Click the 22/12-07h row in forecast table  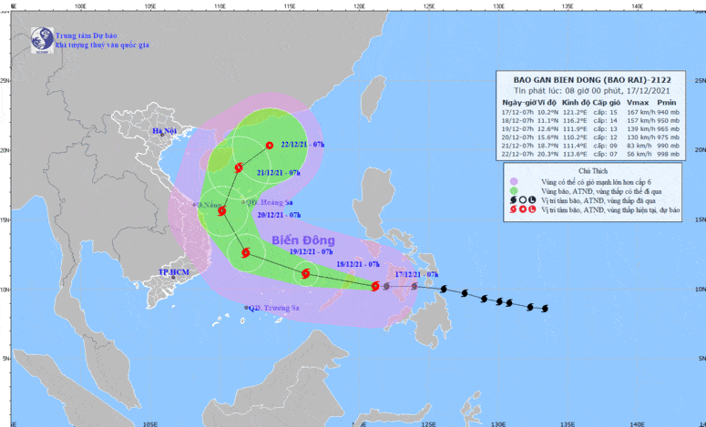(591, 155)
